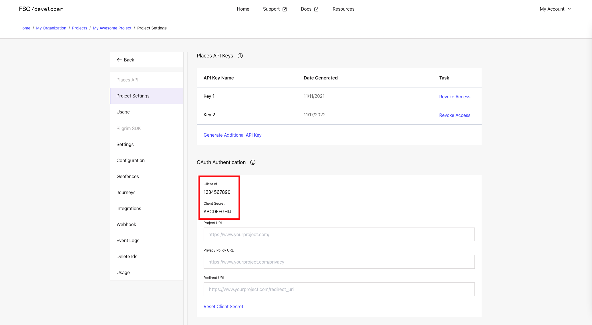Revoke access for Key 1
The width and height of the screenshot is (592, 325).
(455, 97)
